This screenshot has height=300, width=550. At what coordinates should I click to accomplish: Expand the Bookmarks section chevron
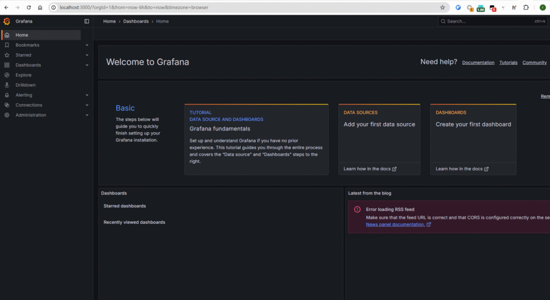87,45
